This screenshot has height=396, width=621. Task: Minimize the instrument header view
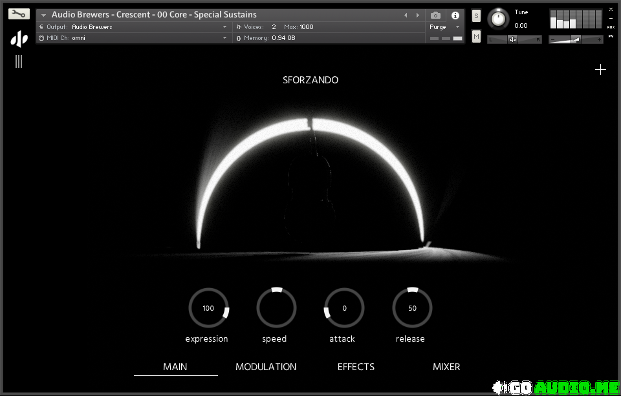tap(611, 18)
